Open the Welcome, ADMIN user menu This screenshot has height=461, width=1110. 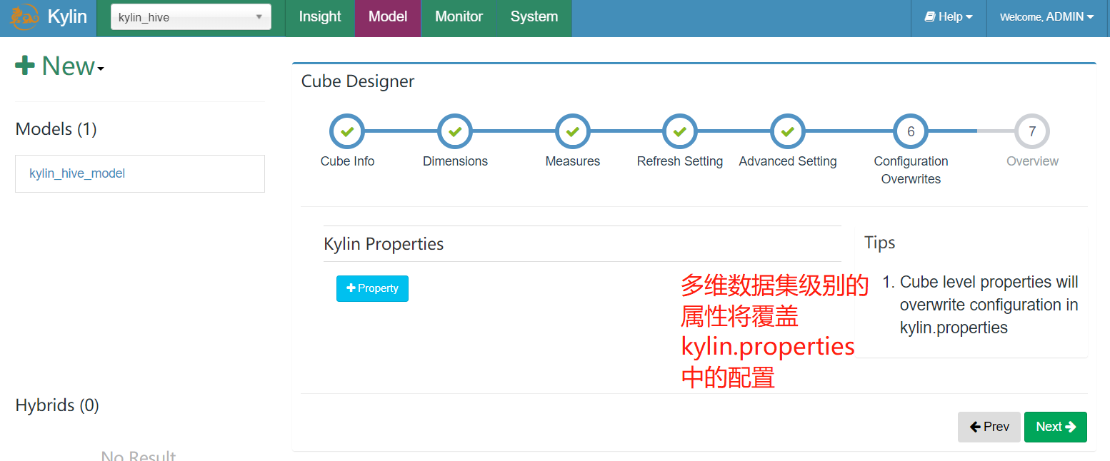[x=1047, y=17]
